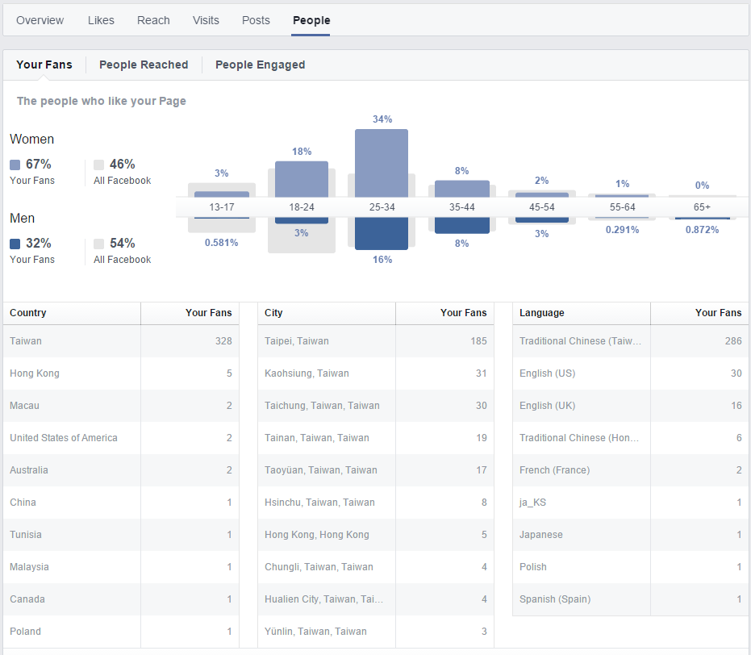Switch to People Reached sub-tab

point(144,65)
